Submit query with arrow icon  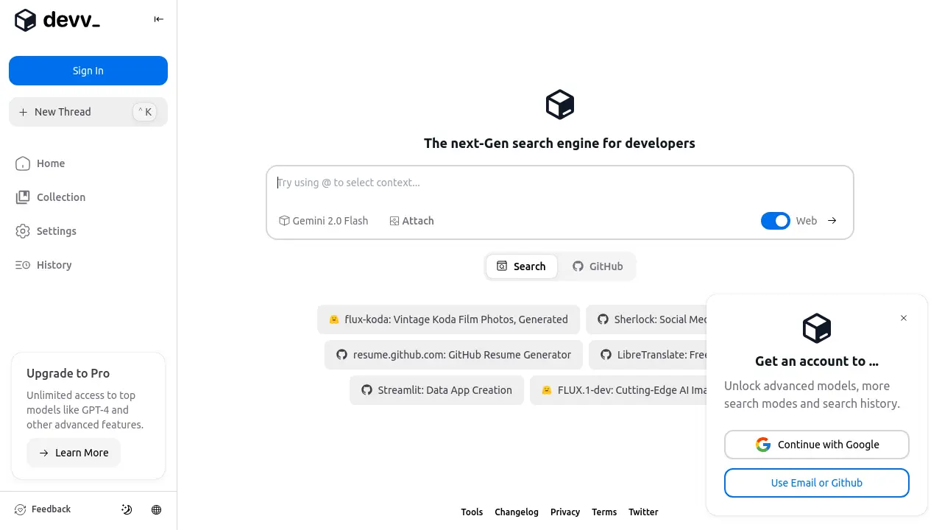[832, 221]
